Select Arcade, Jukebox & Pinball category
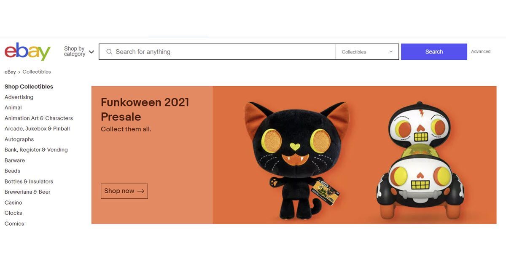Viewport: 506px width, 264px height. tap(37, 129)
